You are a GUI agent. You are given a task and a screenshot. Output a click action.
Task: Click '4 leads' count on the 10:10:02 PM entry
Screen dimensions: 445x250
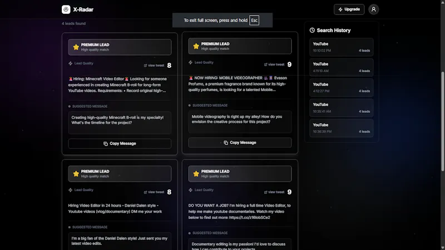364,51
